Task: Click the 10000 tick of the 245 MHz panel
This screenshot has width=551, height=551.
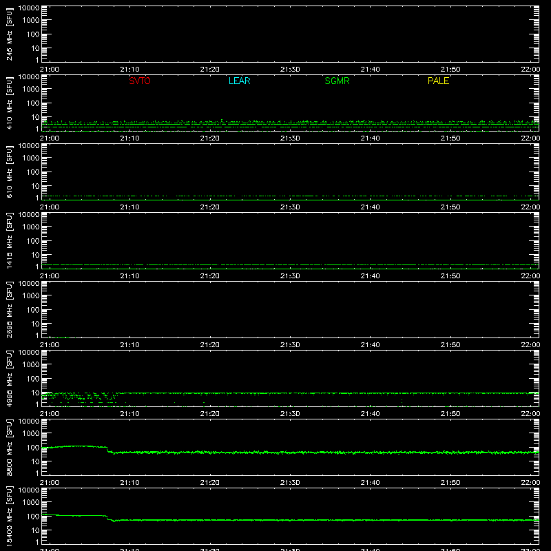Action: 29,8
